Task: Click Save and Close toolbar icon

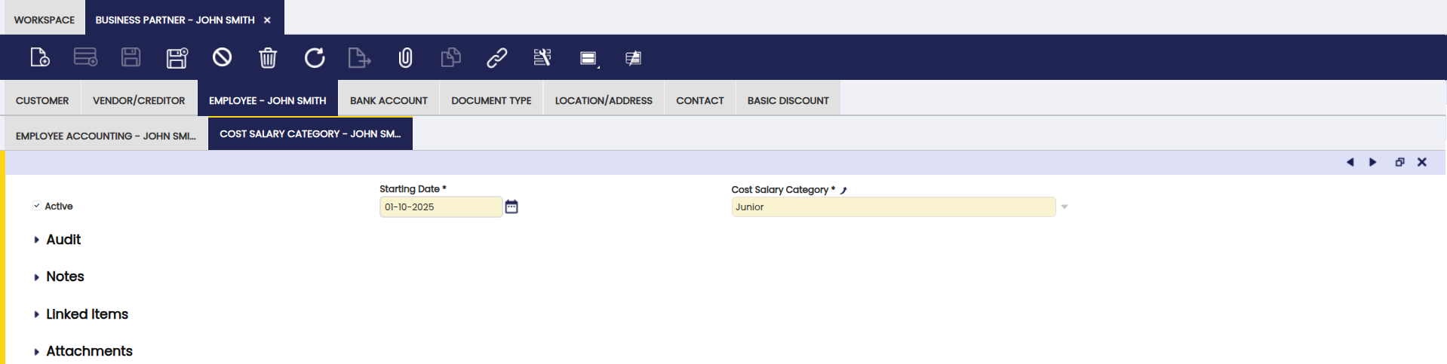Action: [x=177, y=57]
